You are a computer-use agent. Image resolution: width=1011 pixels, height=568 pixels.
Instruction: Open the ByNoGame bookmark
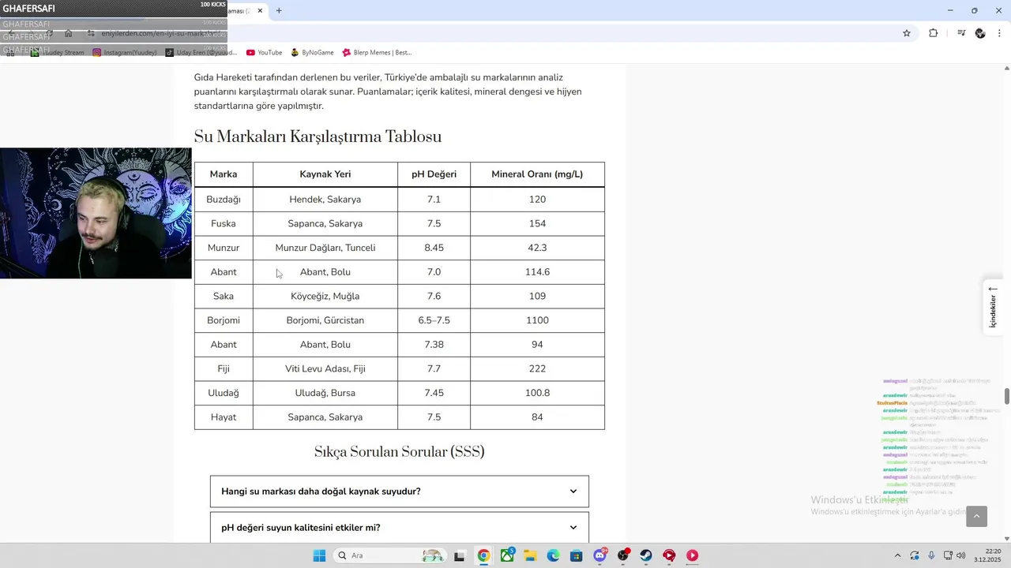click(x=312, y=53)
